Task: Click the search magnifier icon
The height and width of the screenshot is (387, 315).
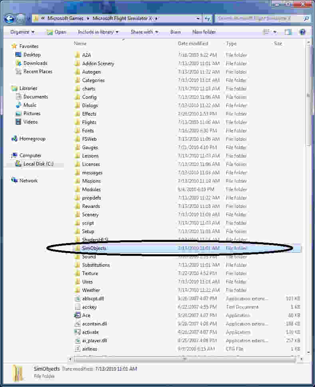Action: coord(306,18)
